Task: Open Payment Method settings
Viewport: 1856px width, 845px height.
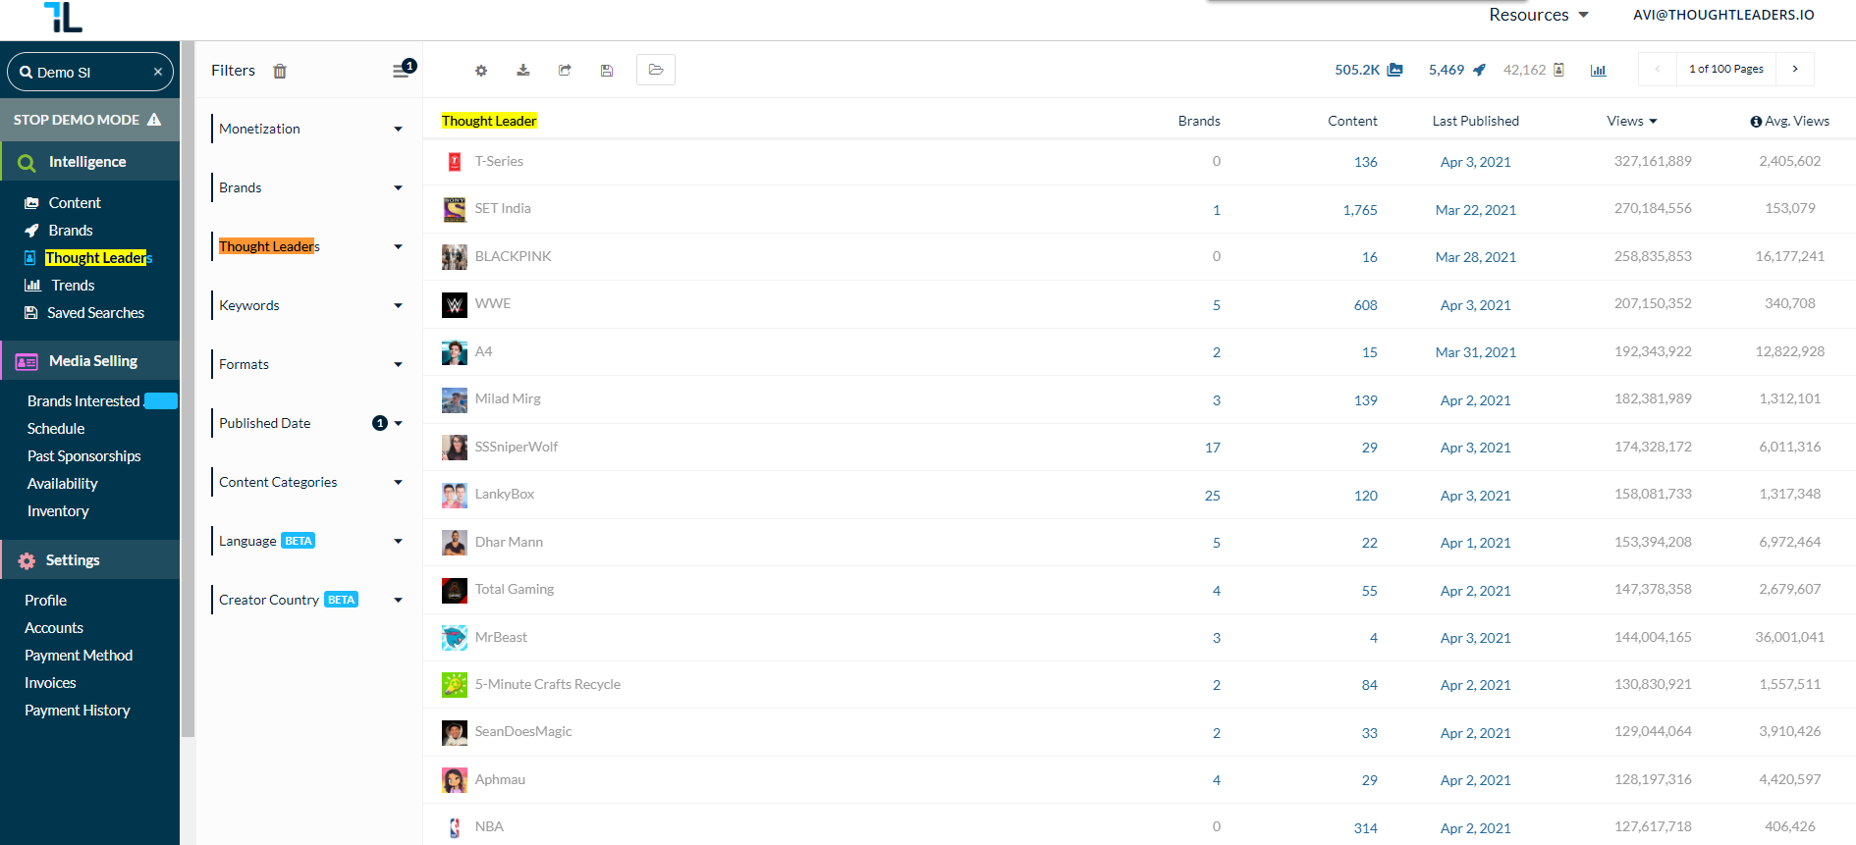Action: 79,656
